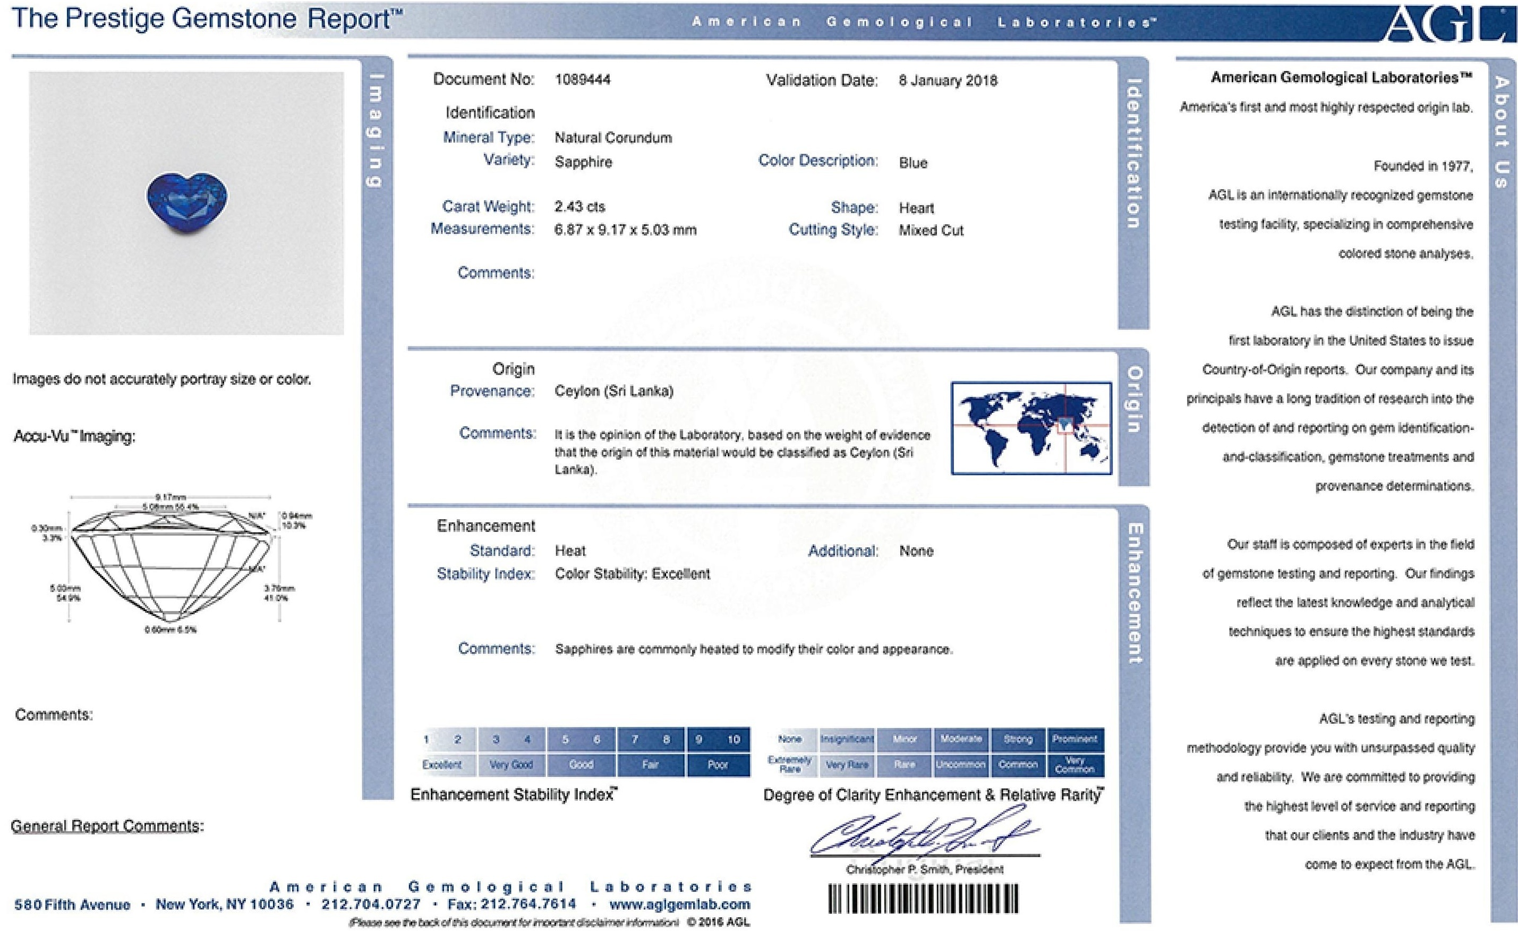
Task: Select the vertical About Us tab
Action: click(1502, 132)
